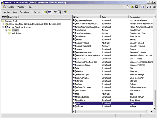Image resolution: width=157 pixels, height=118 pixels.
Task: Click the New Window icon beside Save
Action: (142, 7)
